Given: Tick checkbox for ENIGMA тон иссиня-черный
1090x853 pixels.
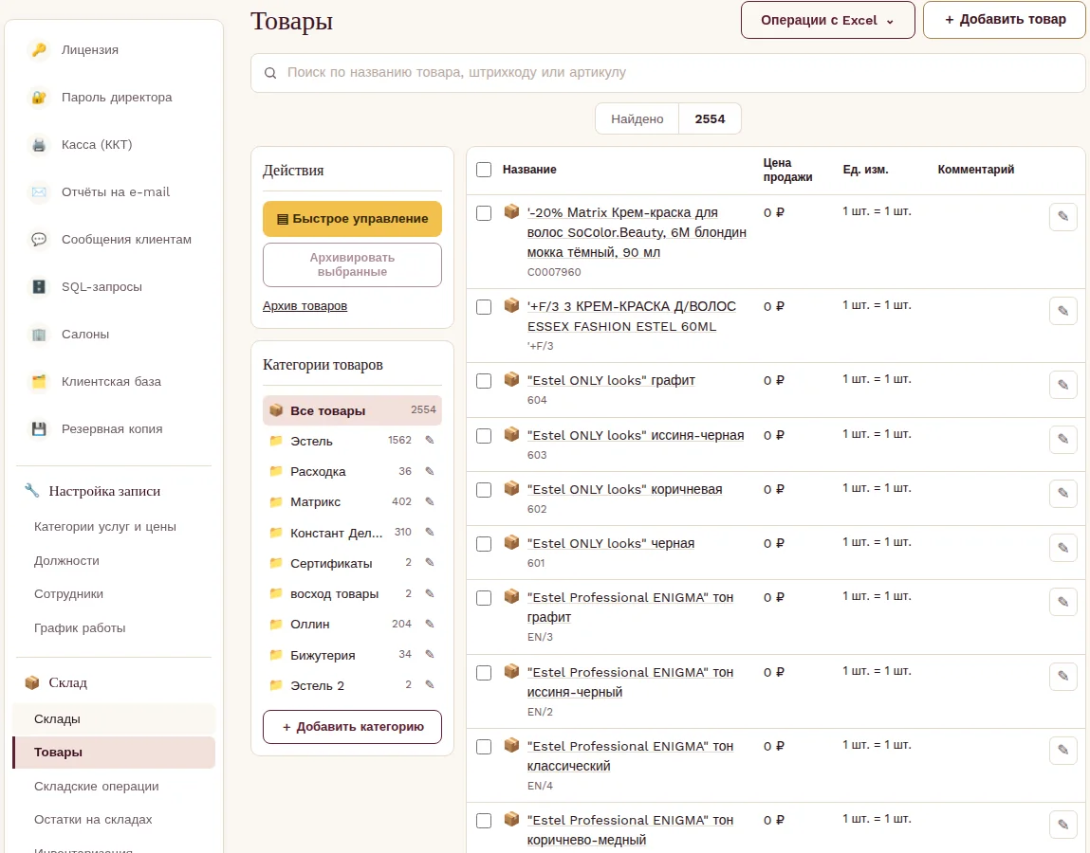Looking at the screenshot, I should point(484,673).
